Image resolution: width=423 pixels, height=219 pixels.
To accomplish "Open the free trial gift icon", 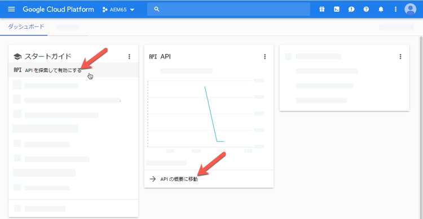I will tap(322, 10).
